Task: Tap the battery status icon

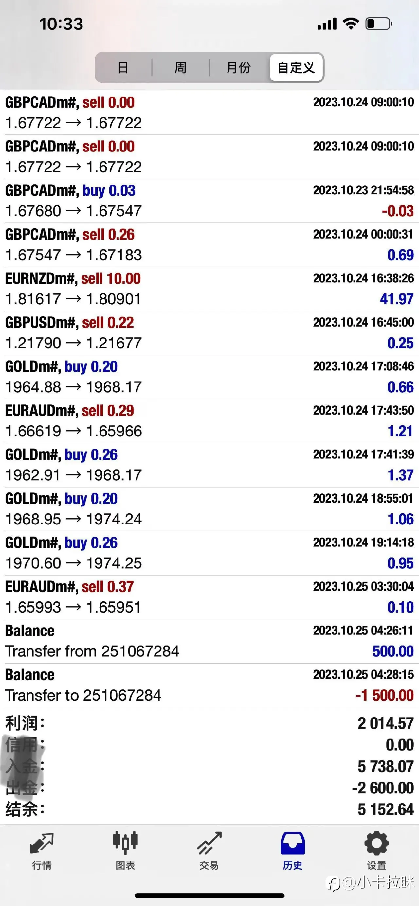Action: pos(379,24)
